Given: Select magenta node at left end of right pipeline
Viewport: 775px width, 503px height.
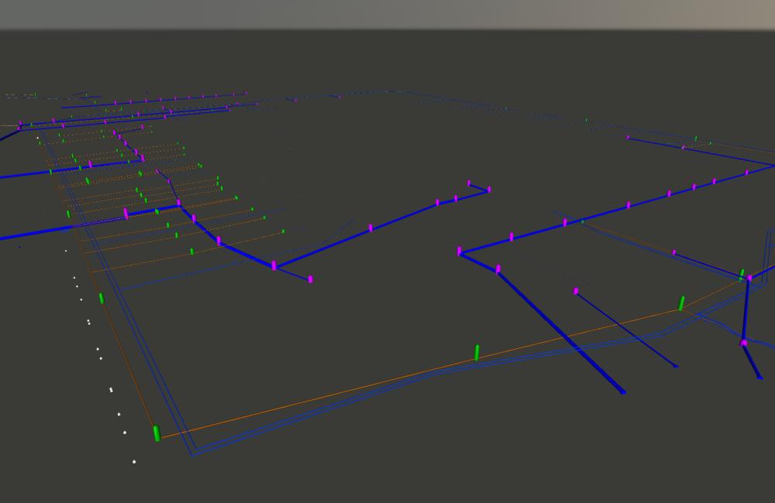Looking at the screenshot, I should [x=460, y=251].
